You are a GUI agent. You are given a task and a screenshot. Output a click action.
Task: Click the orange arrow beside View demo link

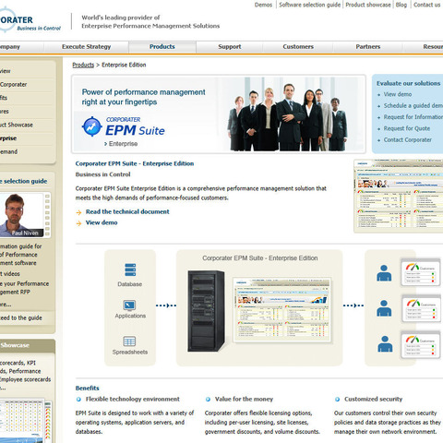point(79,223)
